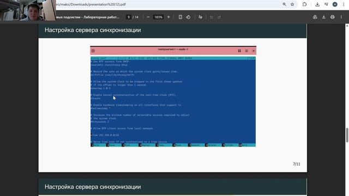This screenshot has height=196, width=349.
Task: Open Chrome three-dot main menu
Action: pos(344,4)
